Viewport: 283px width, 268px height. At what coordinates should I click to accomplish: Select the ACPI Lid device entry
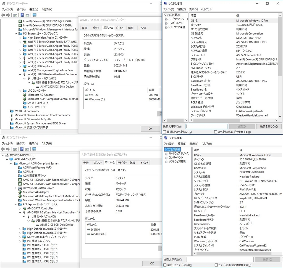(x=28, y=172)
